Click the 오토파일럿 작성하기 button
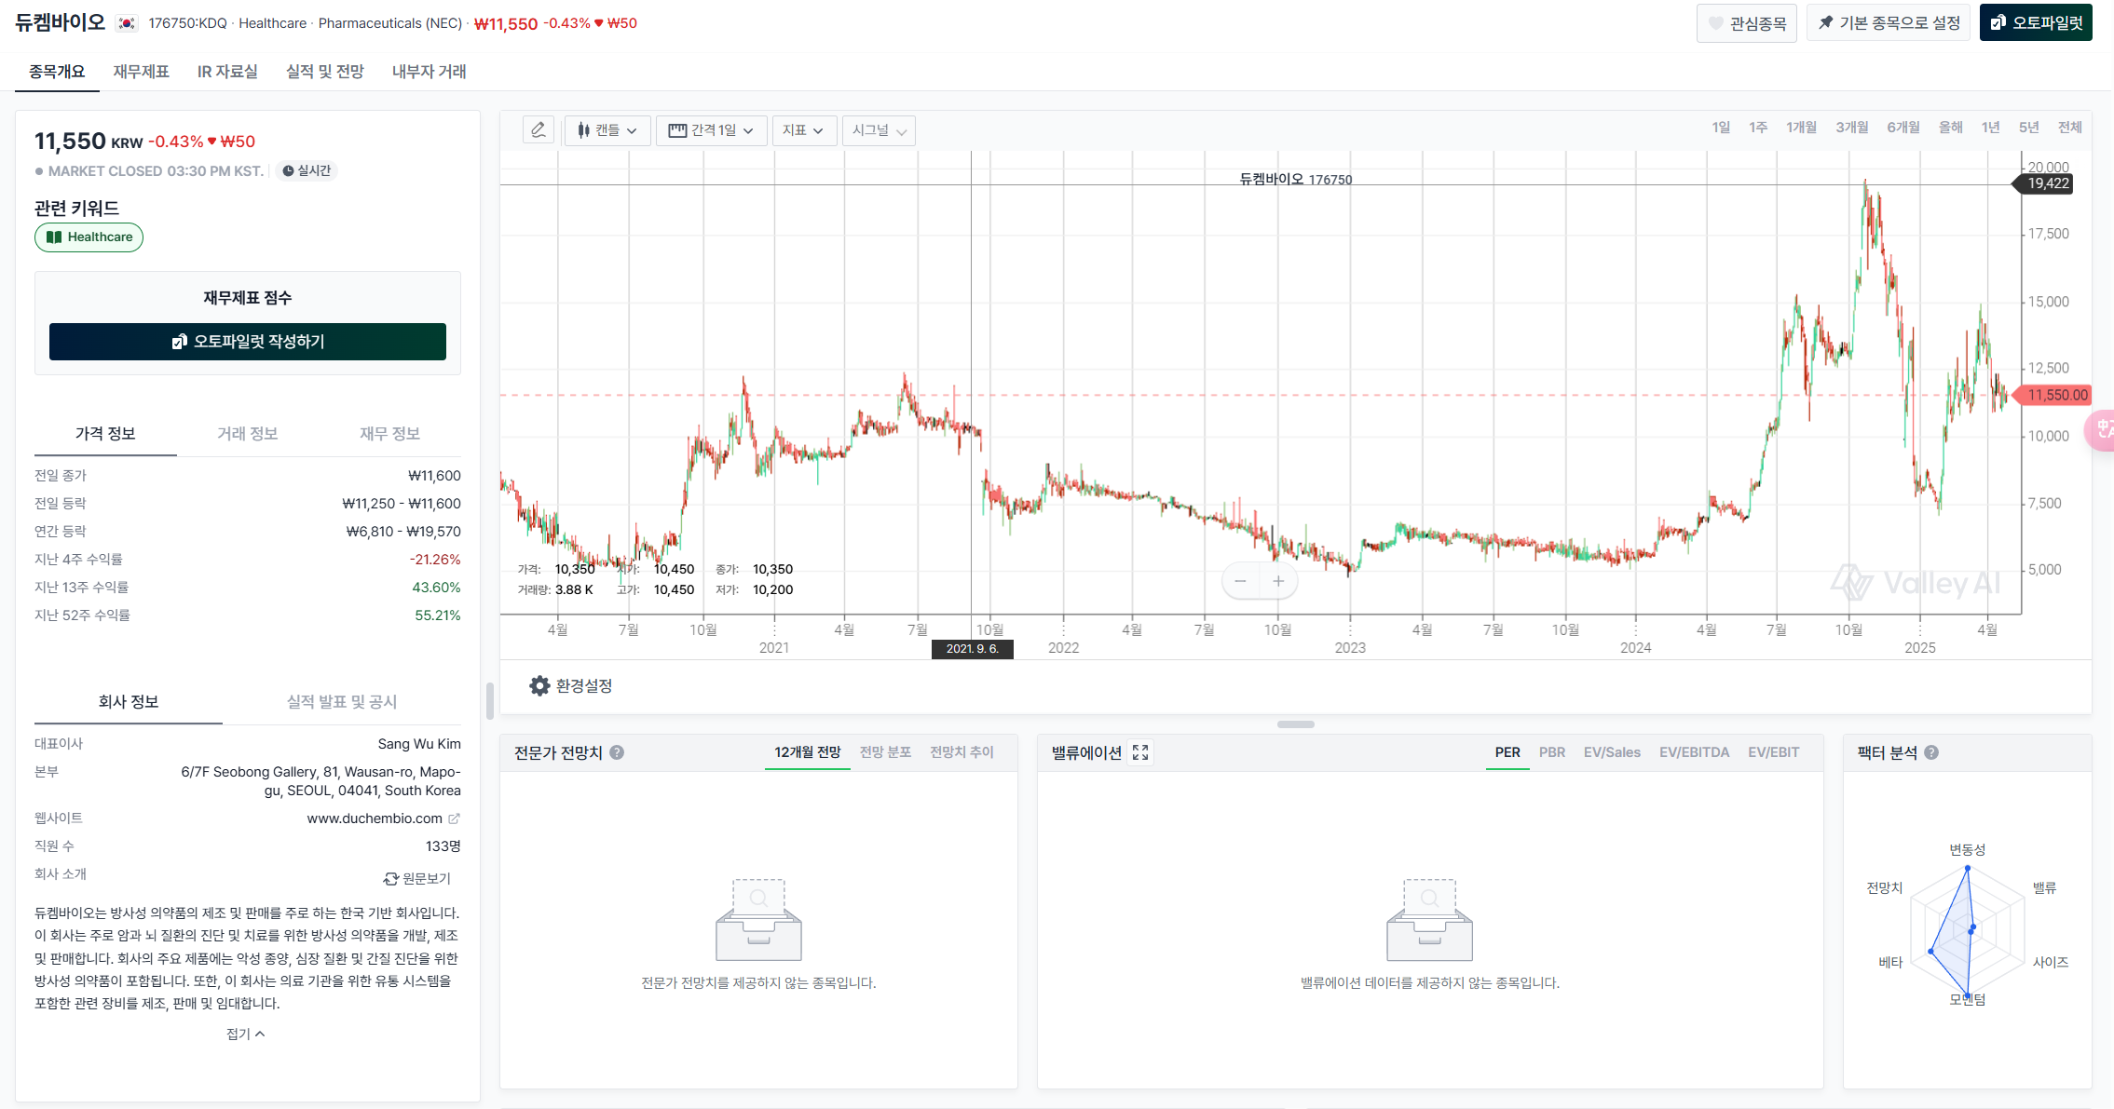This screenshot has width=2114, height=1109. 248,342
